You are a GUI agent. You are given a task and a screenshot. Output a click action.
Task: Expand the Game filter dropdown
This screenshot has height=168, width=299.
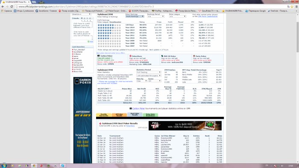point(155,81)
